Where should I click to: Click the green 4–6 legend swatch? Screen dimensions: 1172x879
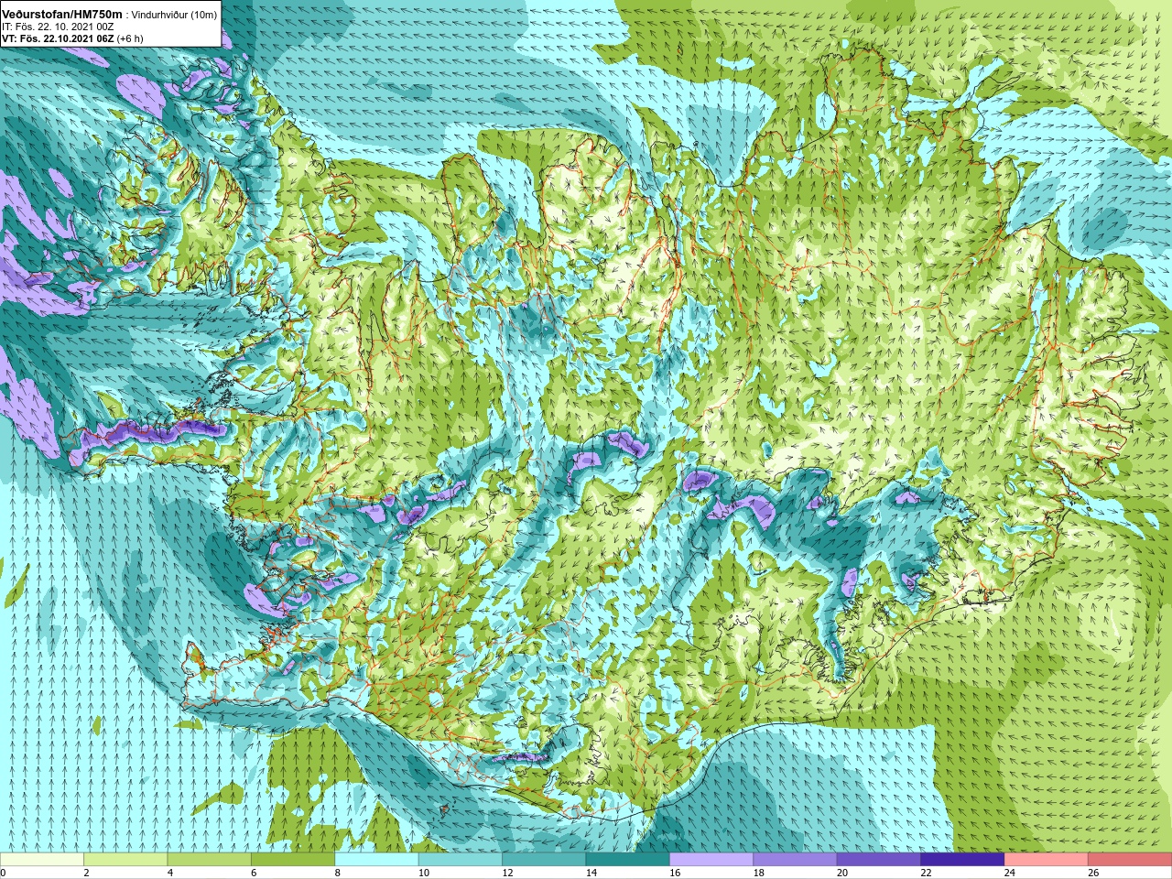pos(209,860)
